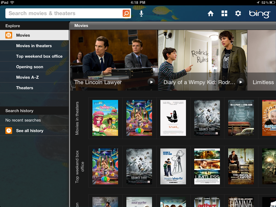Viewport: 276px width, 207px height.
Task: Open the settings gear icon
Action: pos(238,13)
